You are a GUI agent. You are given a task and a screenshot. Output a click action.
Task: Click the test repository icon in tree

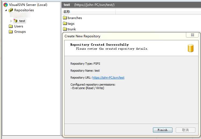(x=16, y=21)
